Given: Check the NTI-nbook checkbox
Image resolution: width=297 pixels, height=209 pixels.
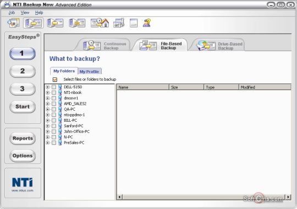Looking at the screenshot, I should [x=54, y=92].
